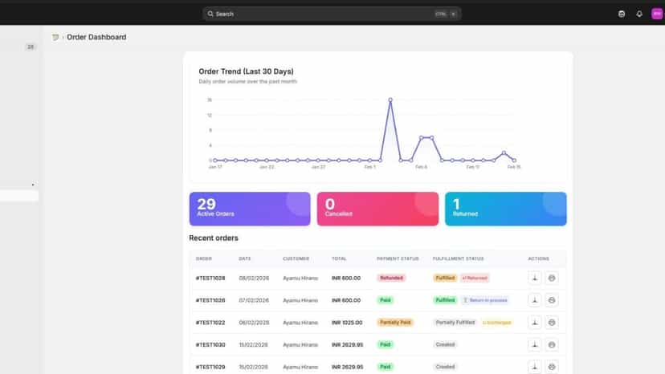Download invoice for #TEST1029

pos(534,367)
